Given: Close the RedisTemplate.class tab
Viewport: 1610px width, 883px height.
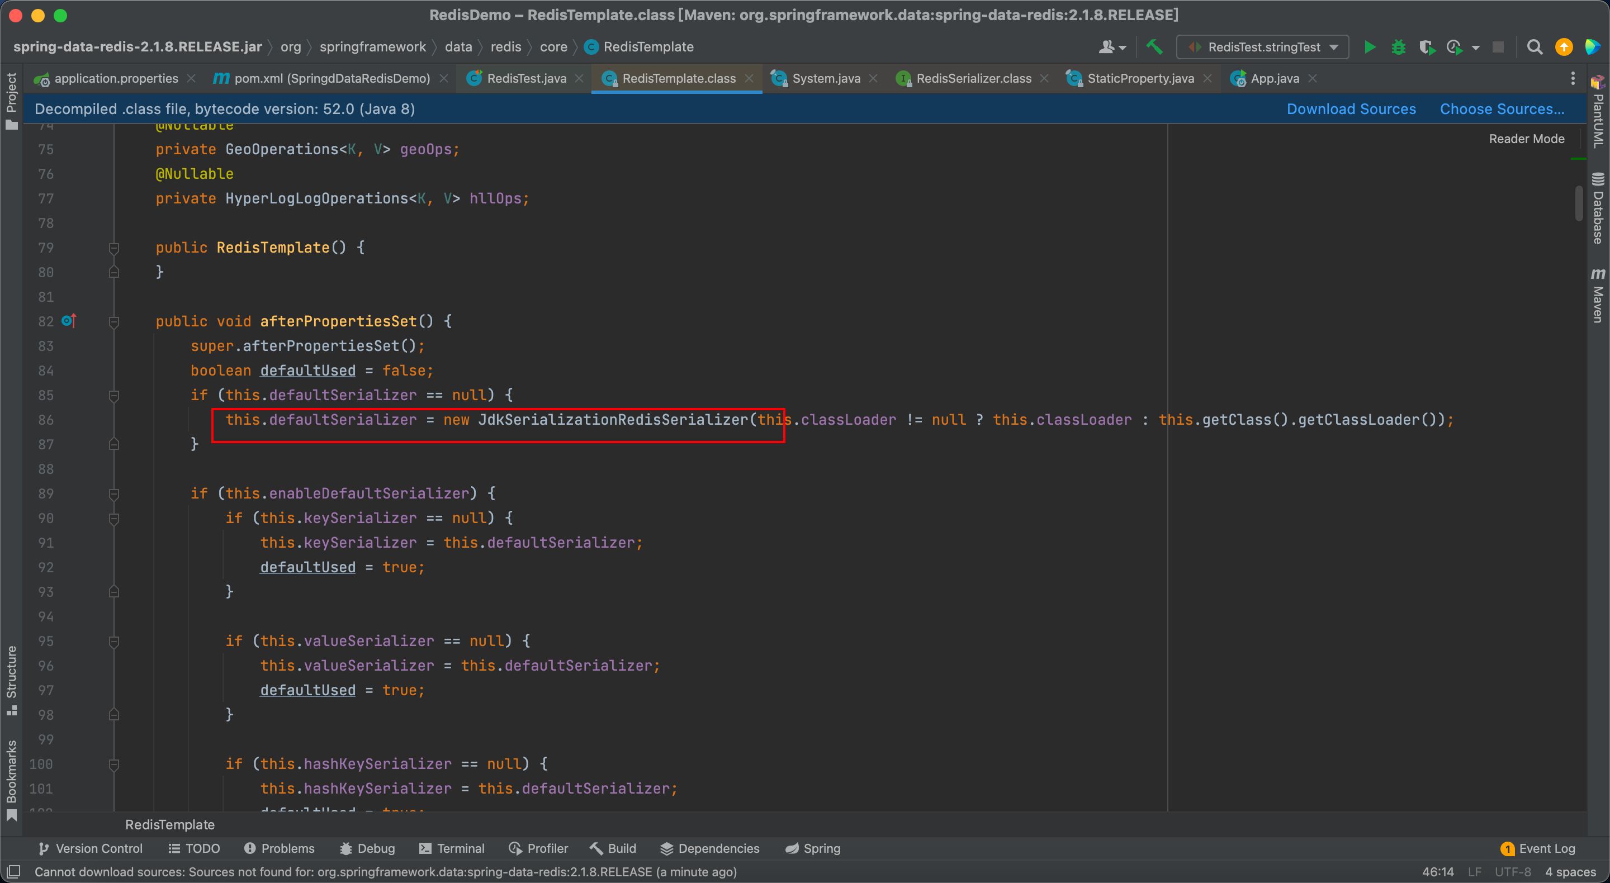Looking at the screenshot, I should click(x=749, y=79).
